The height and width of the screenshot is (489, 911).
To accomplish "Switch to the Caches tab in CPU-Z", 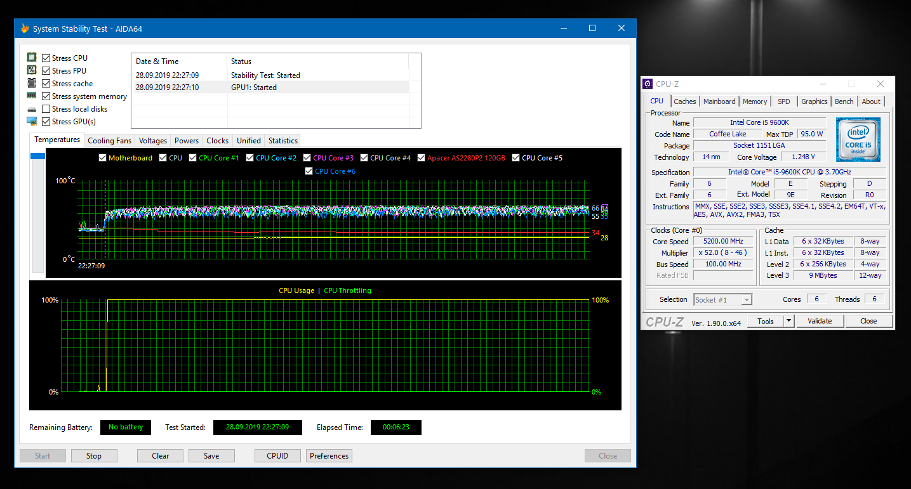I will 685,101.
